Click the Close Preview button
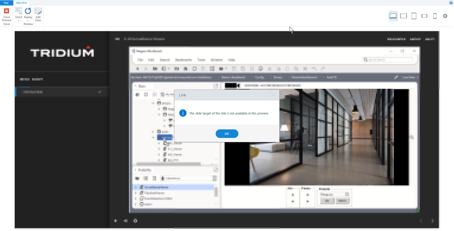This screenshot has height=231, width=454. tap(6, 15)
